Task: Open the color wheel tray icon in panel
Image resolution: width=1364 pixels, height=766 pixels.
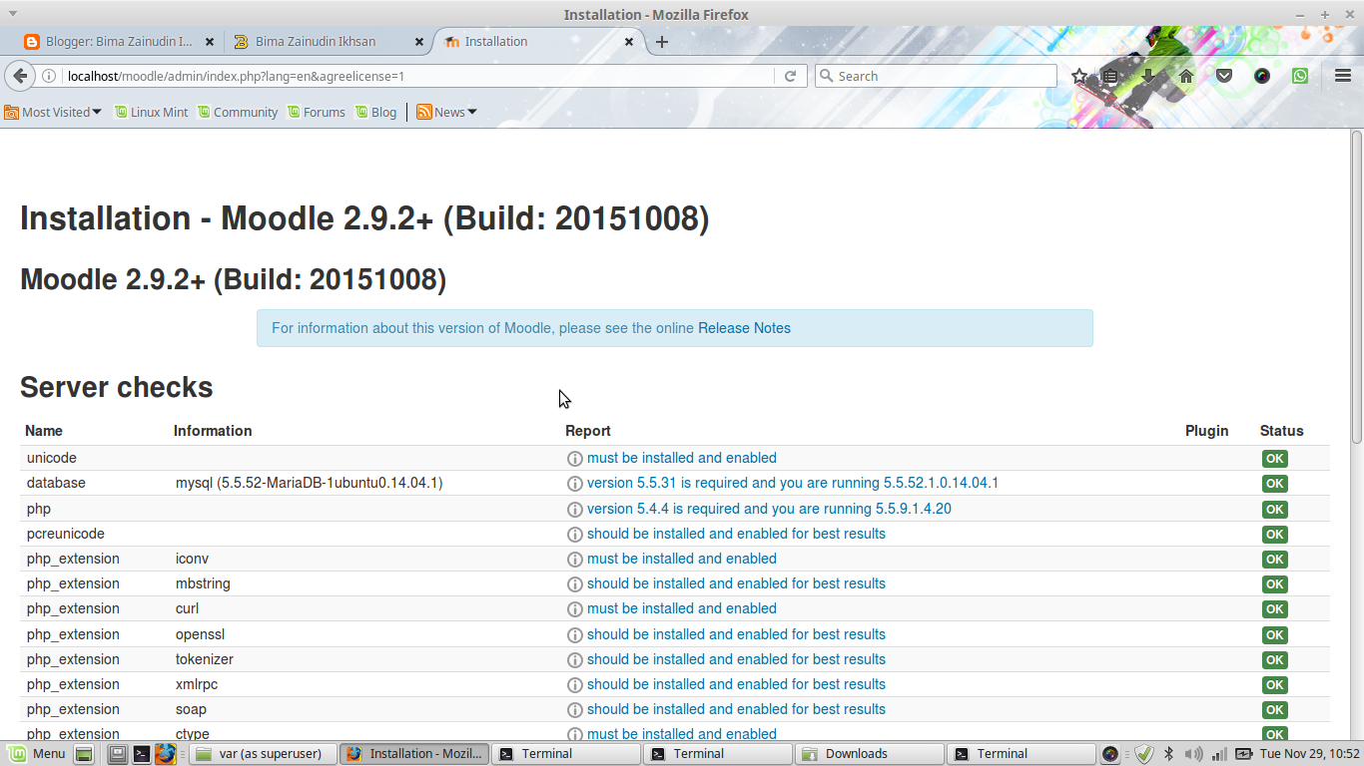Action: 1110,754
